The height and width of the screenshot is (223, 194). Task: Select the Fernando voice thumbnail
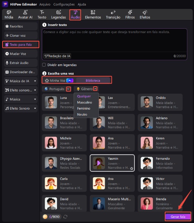(x=147, y=163)
